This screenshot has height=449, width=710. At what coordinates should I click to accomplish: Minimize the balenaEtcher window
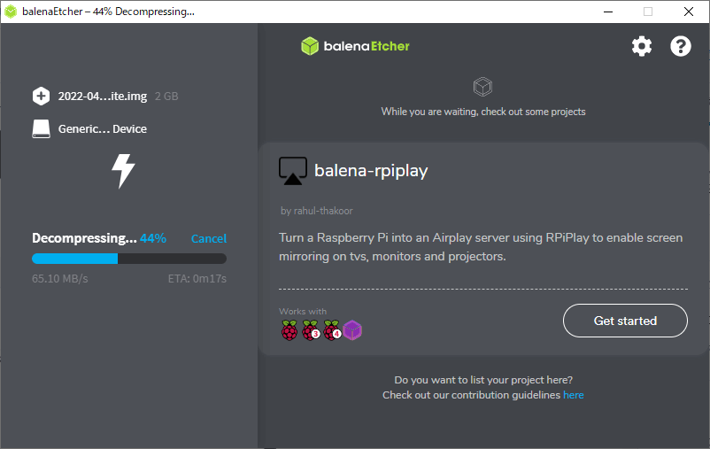pos(608,12)
